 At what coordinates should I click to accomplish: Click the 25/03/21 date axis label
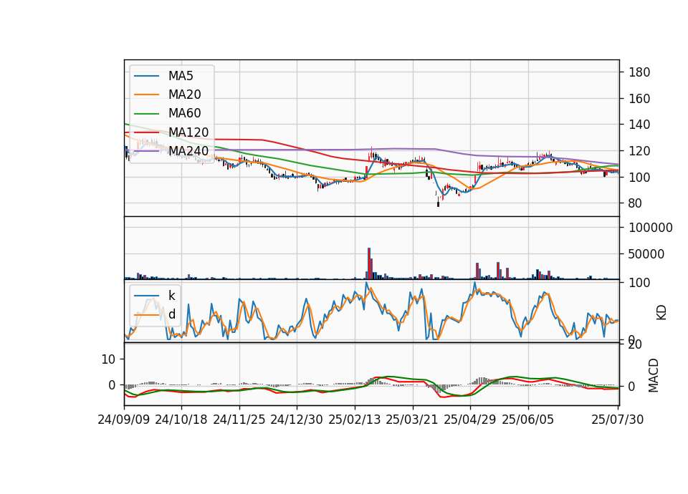pos(412,420)
